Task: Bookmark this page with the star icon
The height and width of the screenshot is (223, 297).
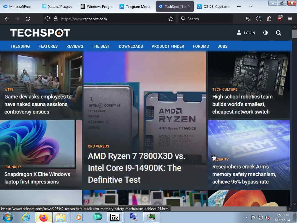Action: (171, 19)
